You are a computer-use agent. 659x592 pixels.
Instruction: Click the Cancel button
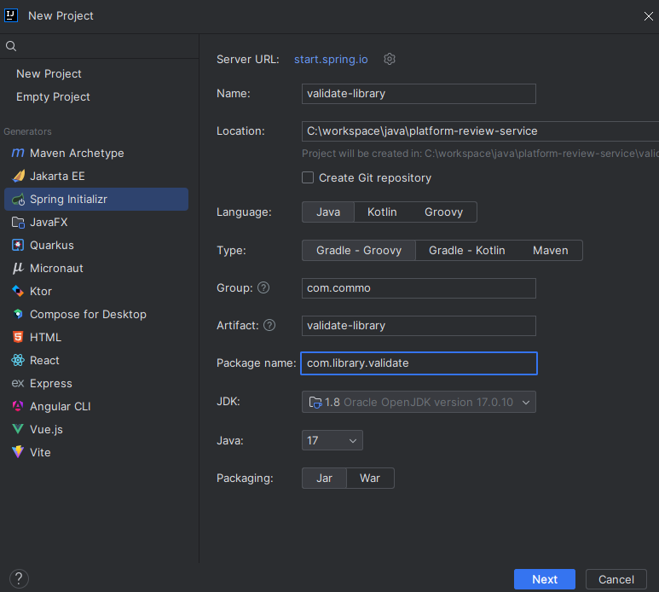point(616,579)
